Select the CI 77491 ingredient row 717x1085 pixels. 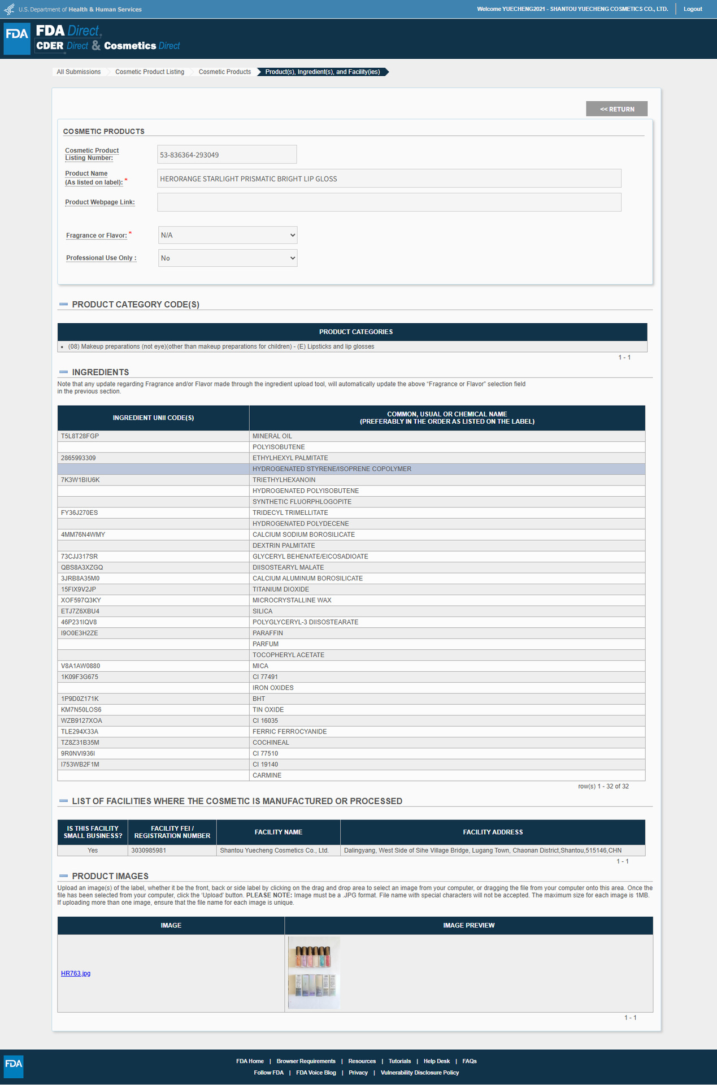[x=351, y=677]
